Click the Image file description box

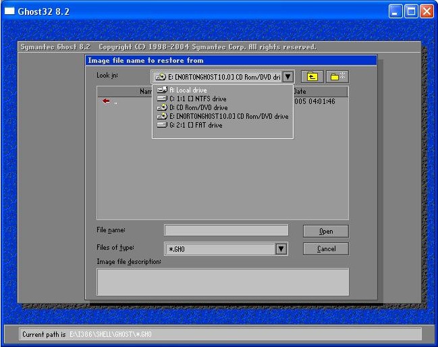[x=223, y=282]
